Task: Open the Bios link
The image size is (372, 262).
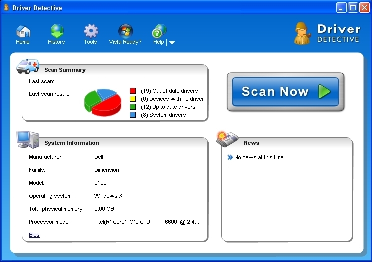Action: pos(34,235)
